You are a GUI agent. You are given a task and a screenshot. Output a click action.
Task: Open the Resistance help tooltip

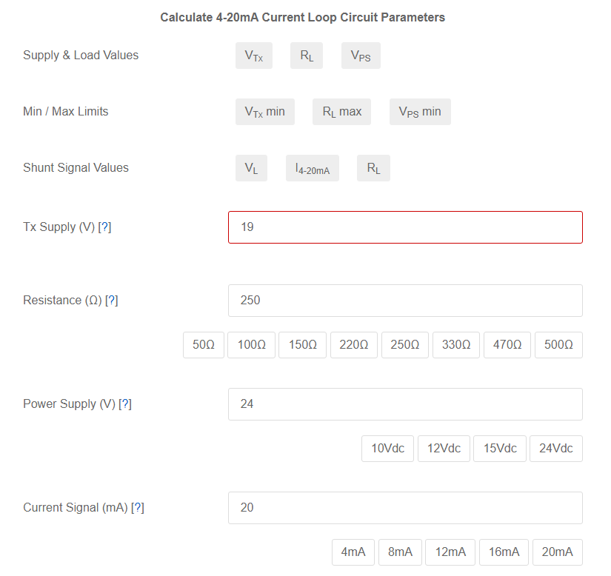112,300
